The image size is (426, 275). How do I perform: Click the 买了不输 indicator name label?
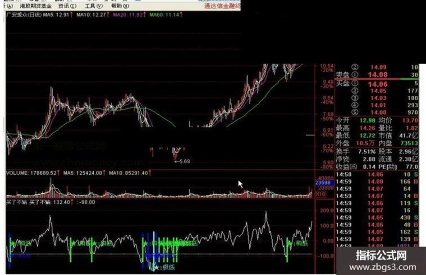pos(17,202)
